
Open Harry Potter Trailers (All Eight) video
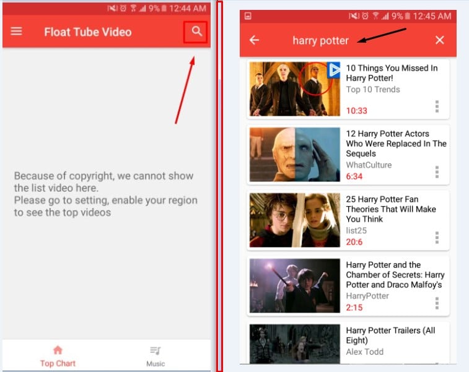pyautogui.click(x=390, y=335)
